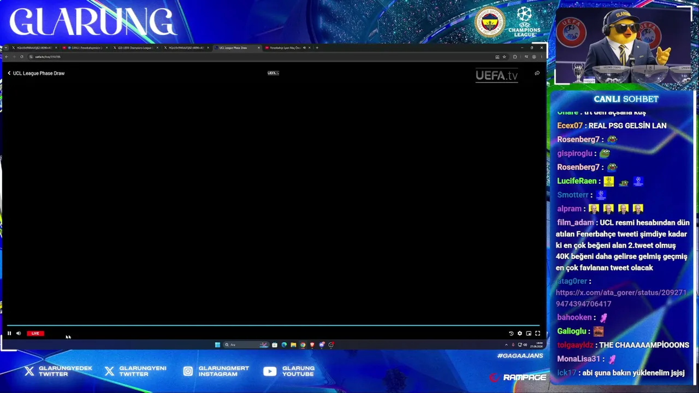Pause the UEFA.tv live video
Viewport: 699px width, 393px height.
tap(9, 333)
